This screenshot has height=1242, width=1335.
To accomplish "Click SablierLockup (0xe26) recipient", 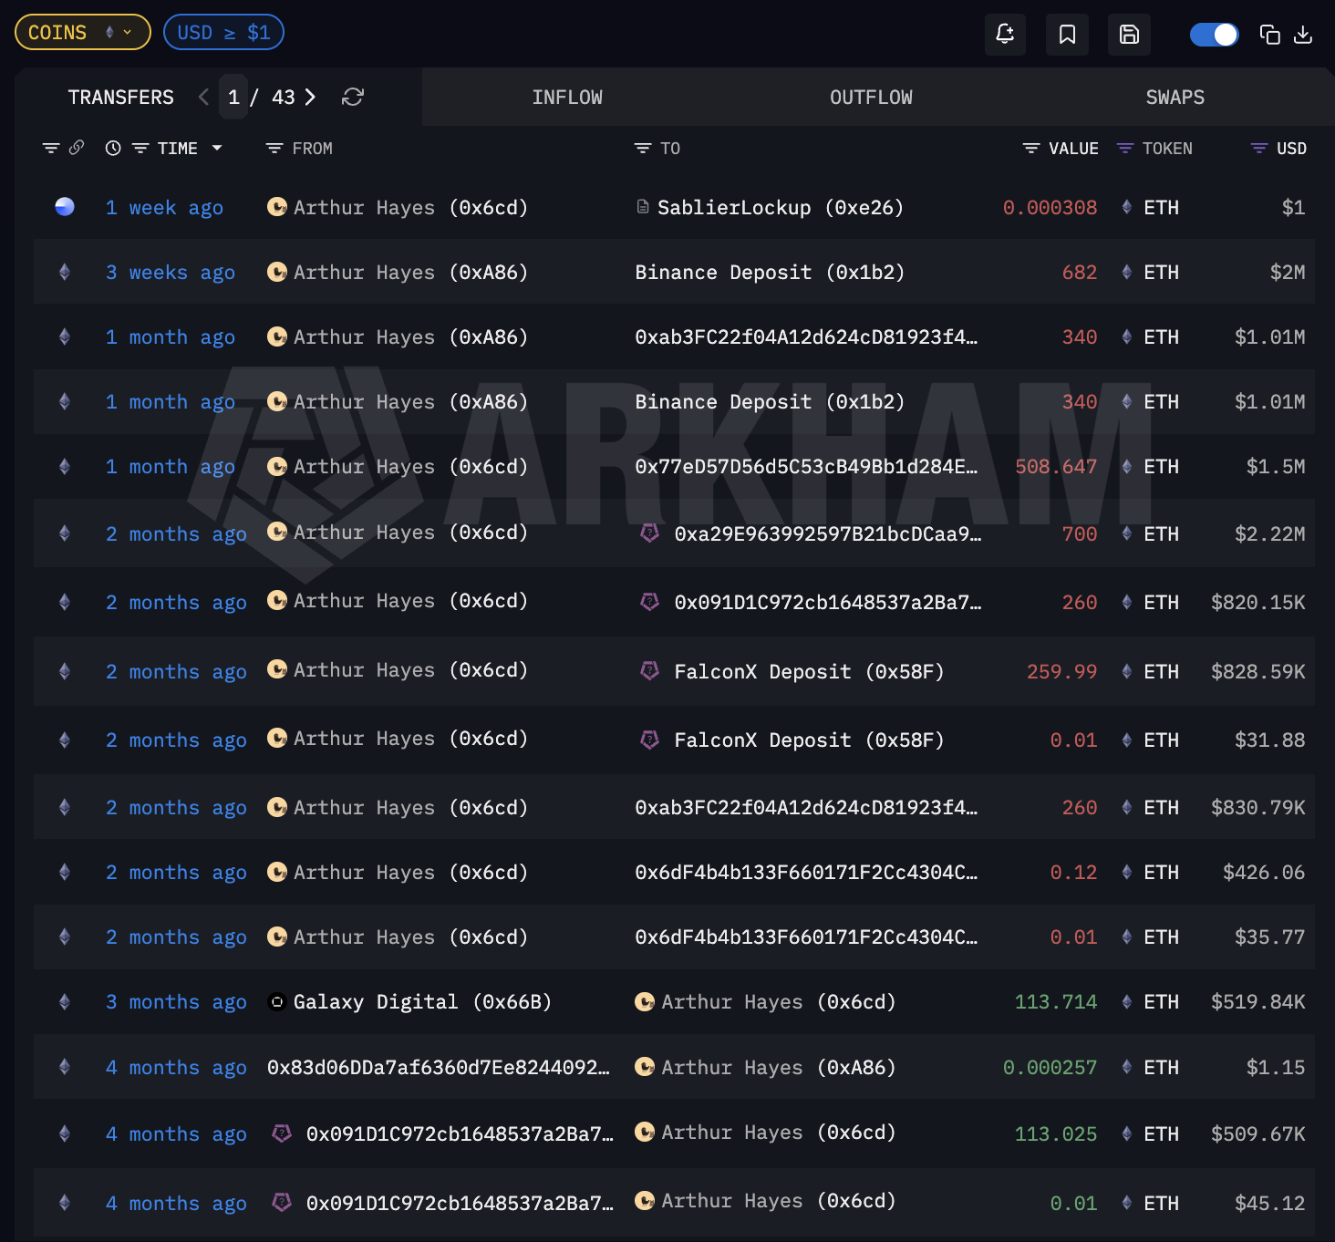I will (781, 208).
